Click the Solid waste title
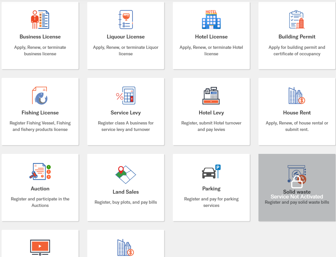Screen dimensions: 336x257 tap(297, 191)
